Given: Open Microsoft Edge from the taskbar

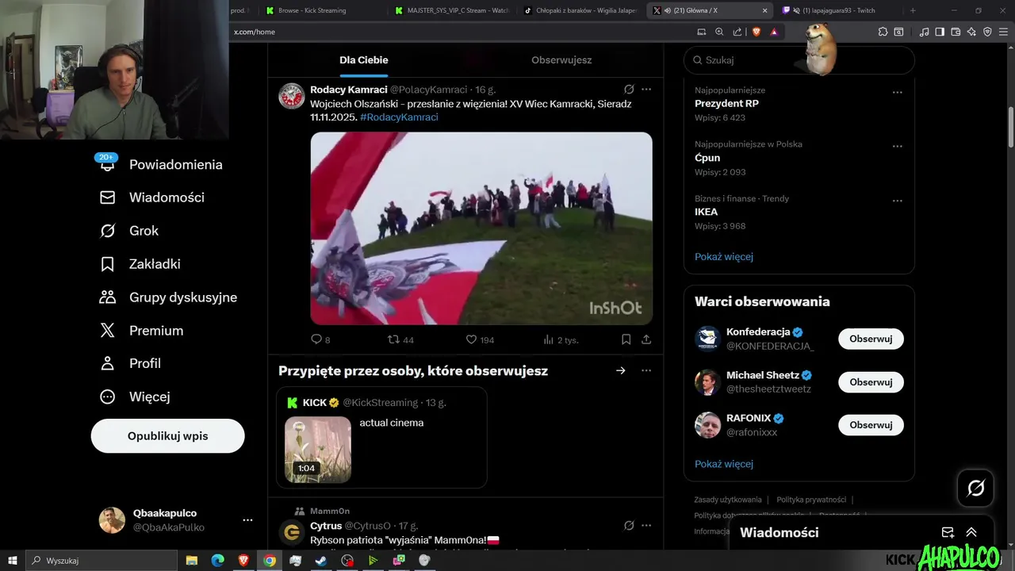Looking at the screenshot, I should tap(217, 561).
